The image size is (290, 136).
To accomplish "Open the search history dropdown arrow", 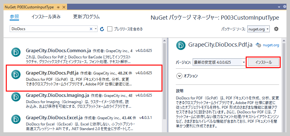I will [96, 29].
